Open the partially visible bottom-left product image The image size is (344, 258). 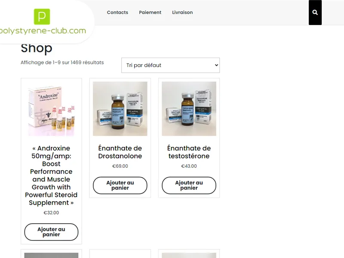51,255
